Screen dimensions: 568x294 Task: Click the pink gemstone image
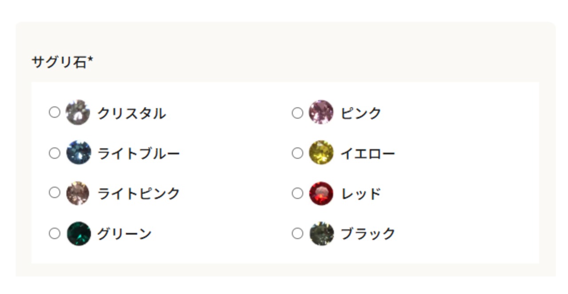point(321,112)
